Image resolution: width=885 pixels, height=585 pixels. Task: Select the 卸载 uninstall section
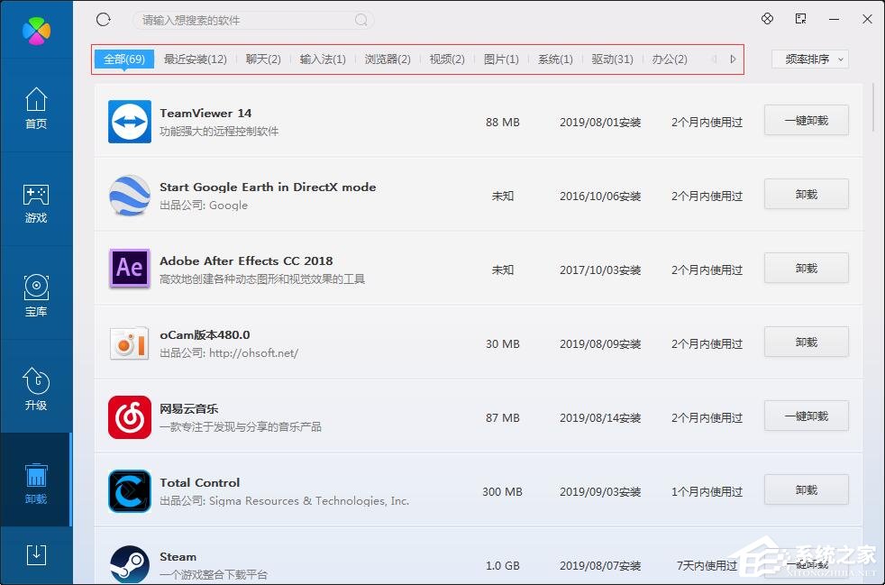[36, 482]
